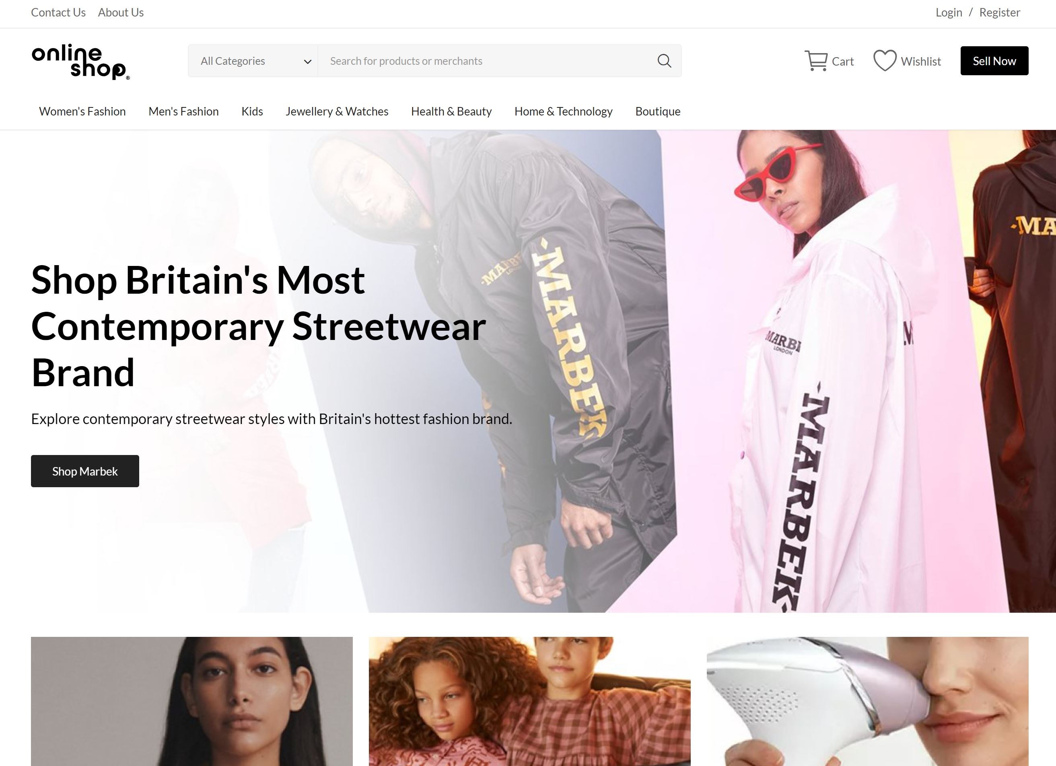
Task: Click the dropdown chevron beside All Categories
Action: pyautogui.click(x=307, y=62)
